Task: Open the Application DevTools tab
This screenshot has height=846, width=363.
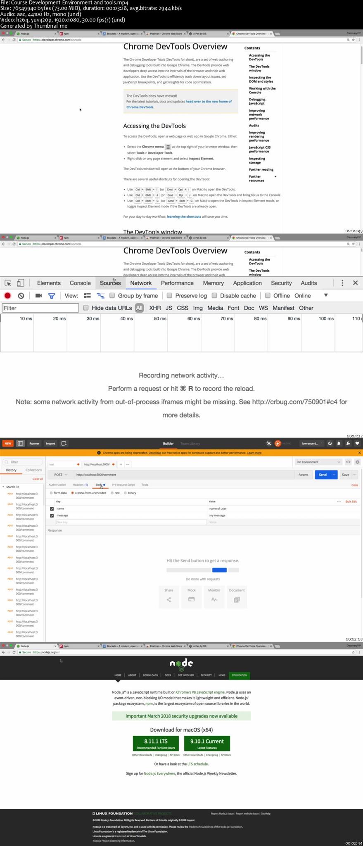Action: [x=247, y=283]
